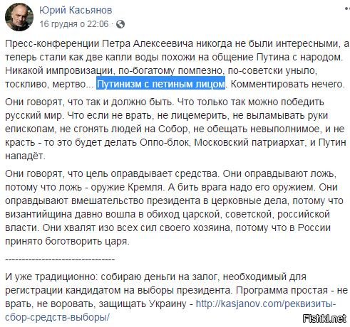
Task: Click the globe public audience icon
Action: pos(120,24)
